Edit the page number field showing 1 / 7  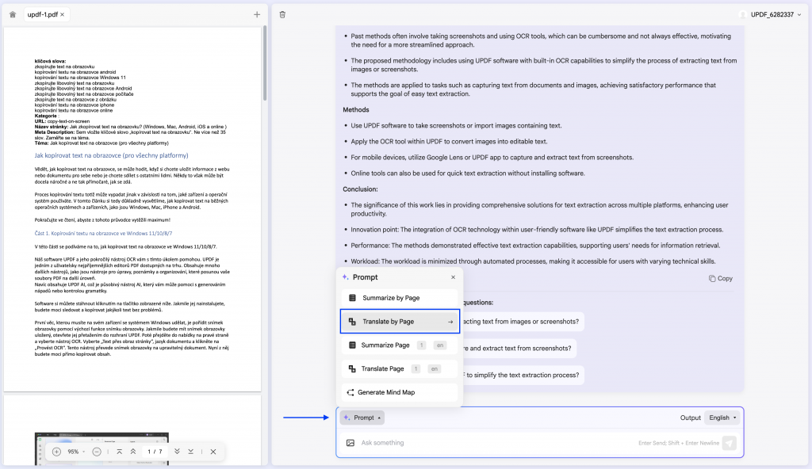tap(155, 452)
